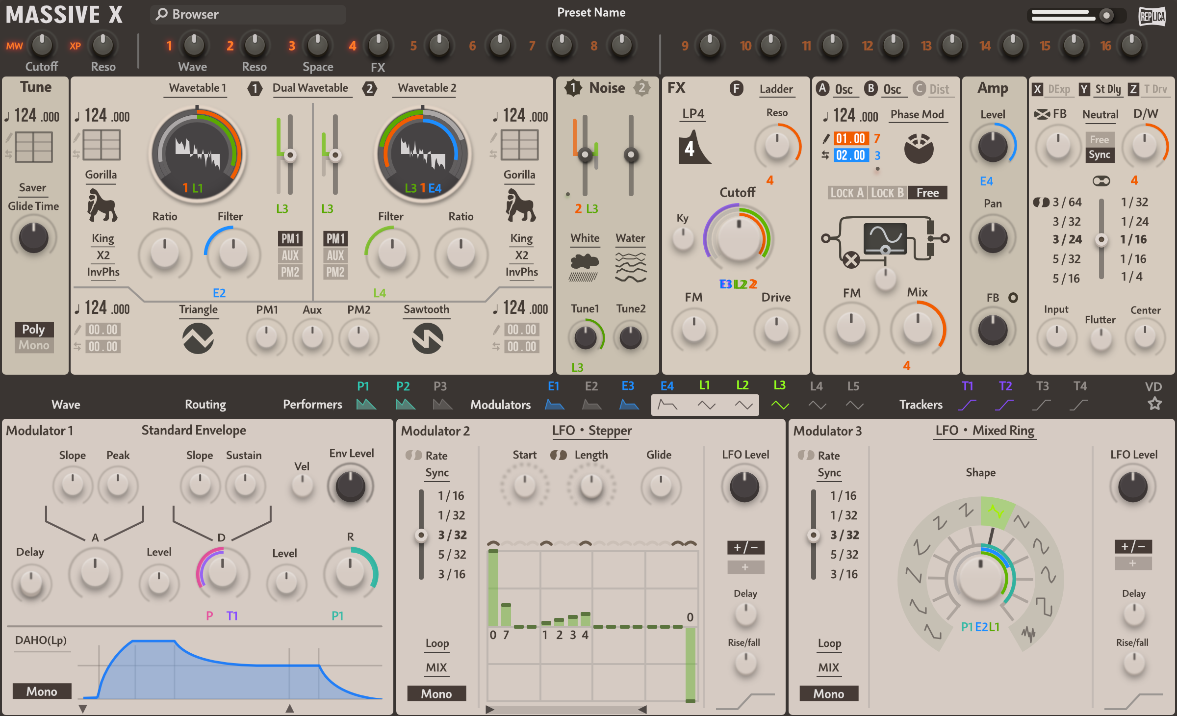Click the Phase Mod pie-shaped icon
Viewport: 1177px width, 716px height.
click(919, 148)
